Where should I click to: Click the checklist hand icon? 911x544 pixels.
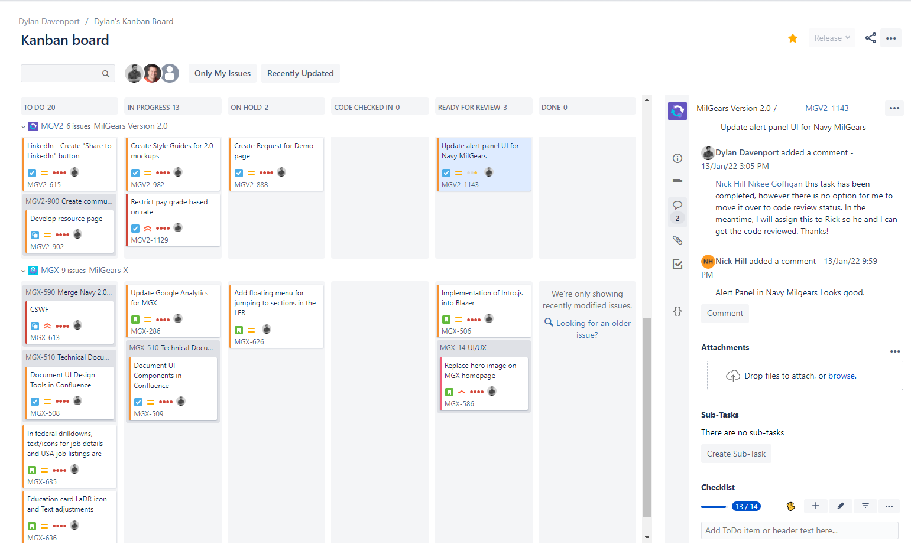click(791, 506)
